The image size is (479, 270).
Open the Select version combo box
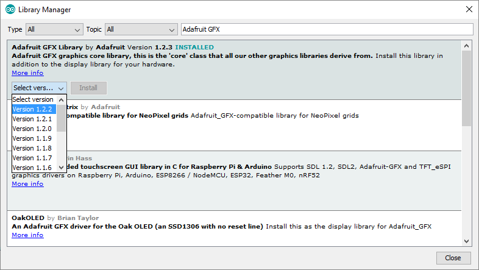pos(39,88)
